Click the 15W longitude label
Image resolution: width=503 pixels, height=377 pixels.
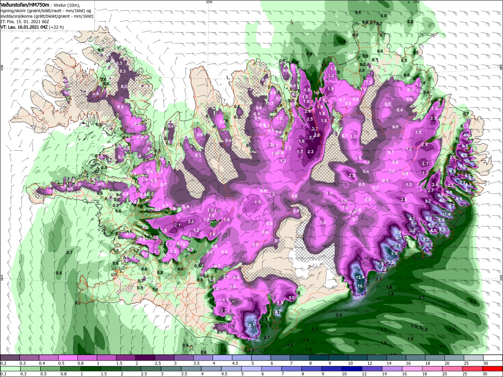(416, 2)
